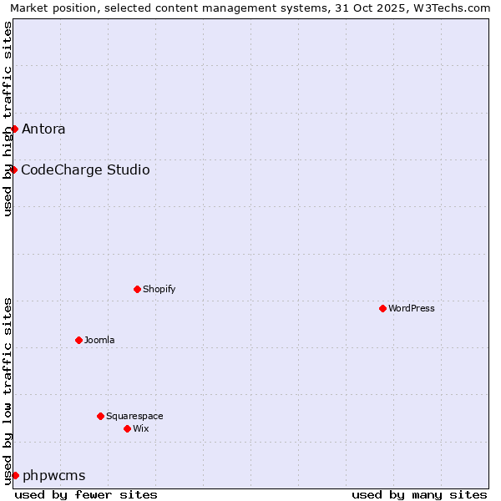Click the CodeCharge Studio label

click(85, 170)
